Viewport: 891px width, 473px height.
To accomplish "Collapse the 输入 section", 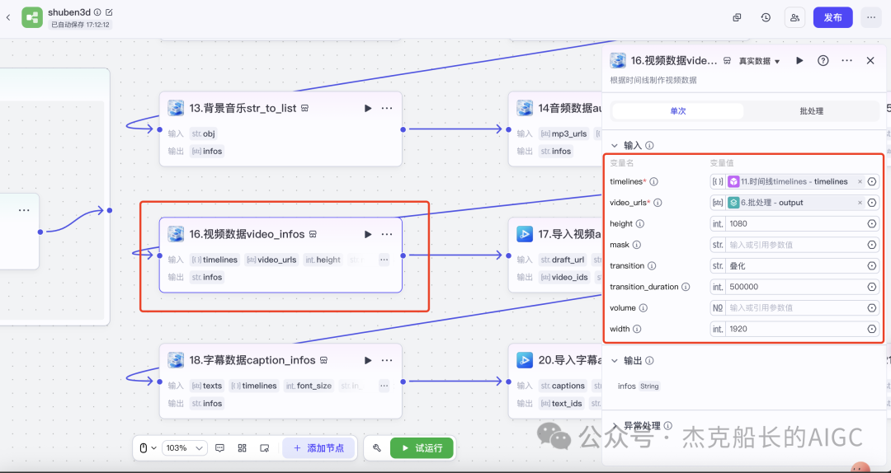I will (x=615, y=145).
